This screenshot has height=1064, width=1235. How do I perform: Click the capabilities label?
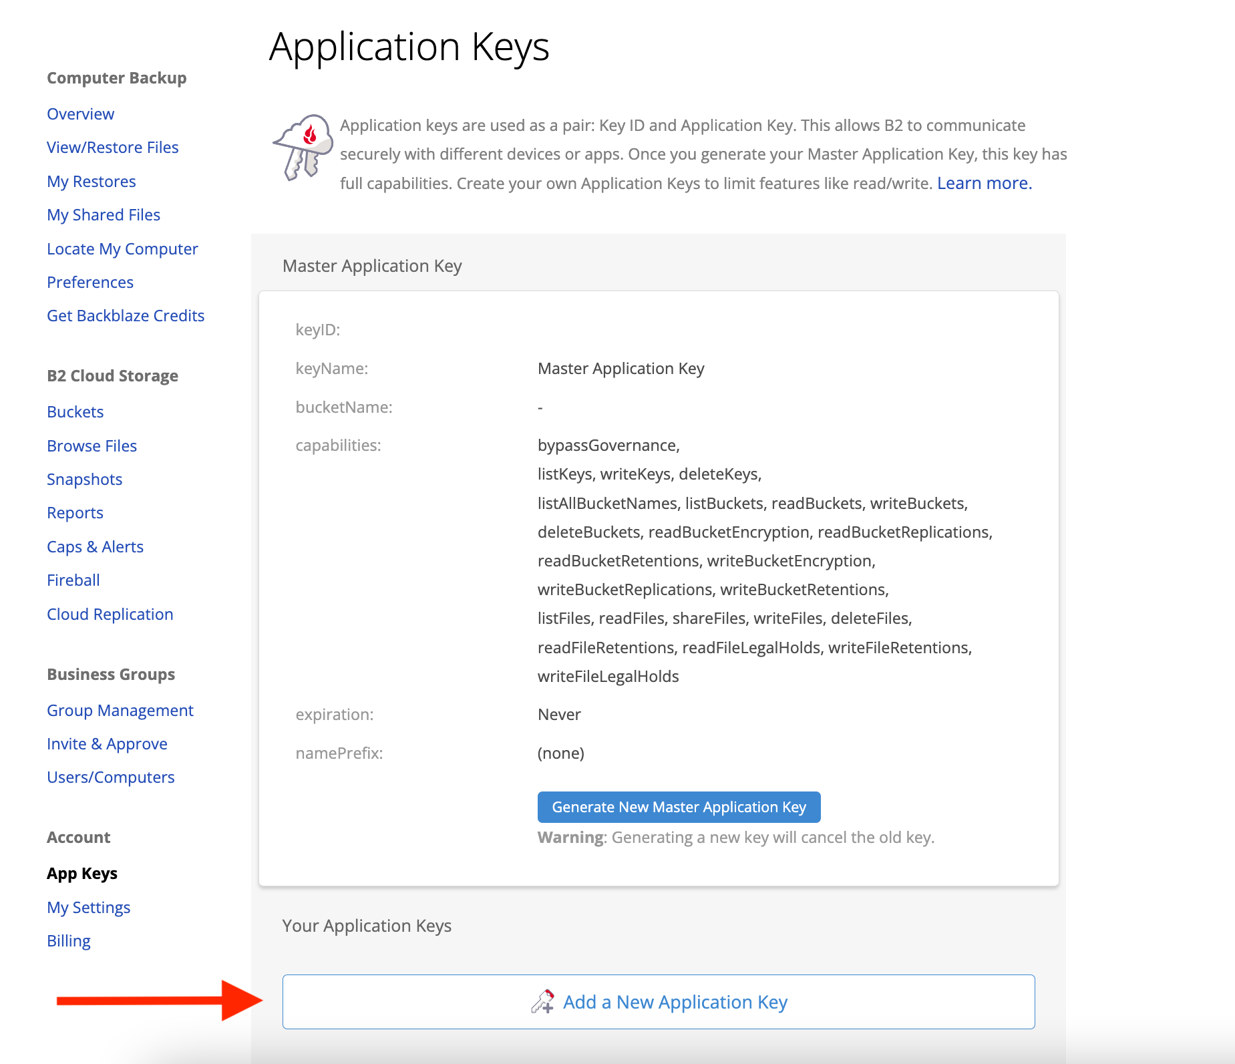tap(338, 446)
